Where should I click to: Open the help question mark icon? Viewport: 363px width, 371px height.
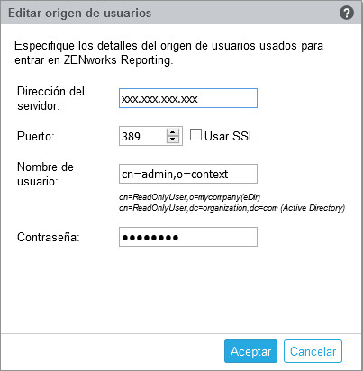347,13
